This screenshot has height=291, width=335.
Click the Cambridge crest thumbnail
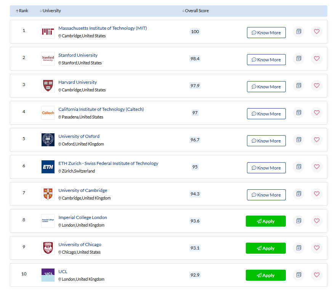pyautogui.click(x=48, y=194)
